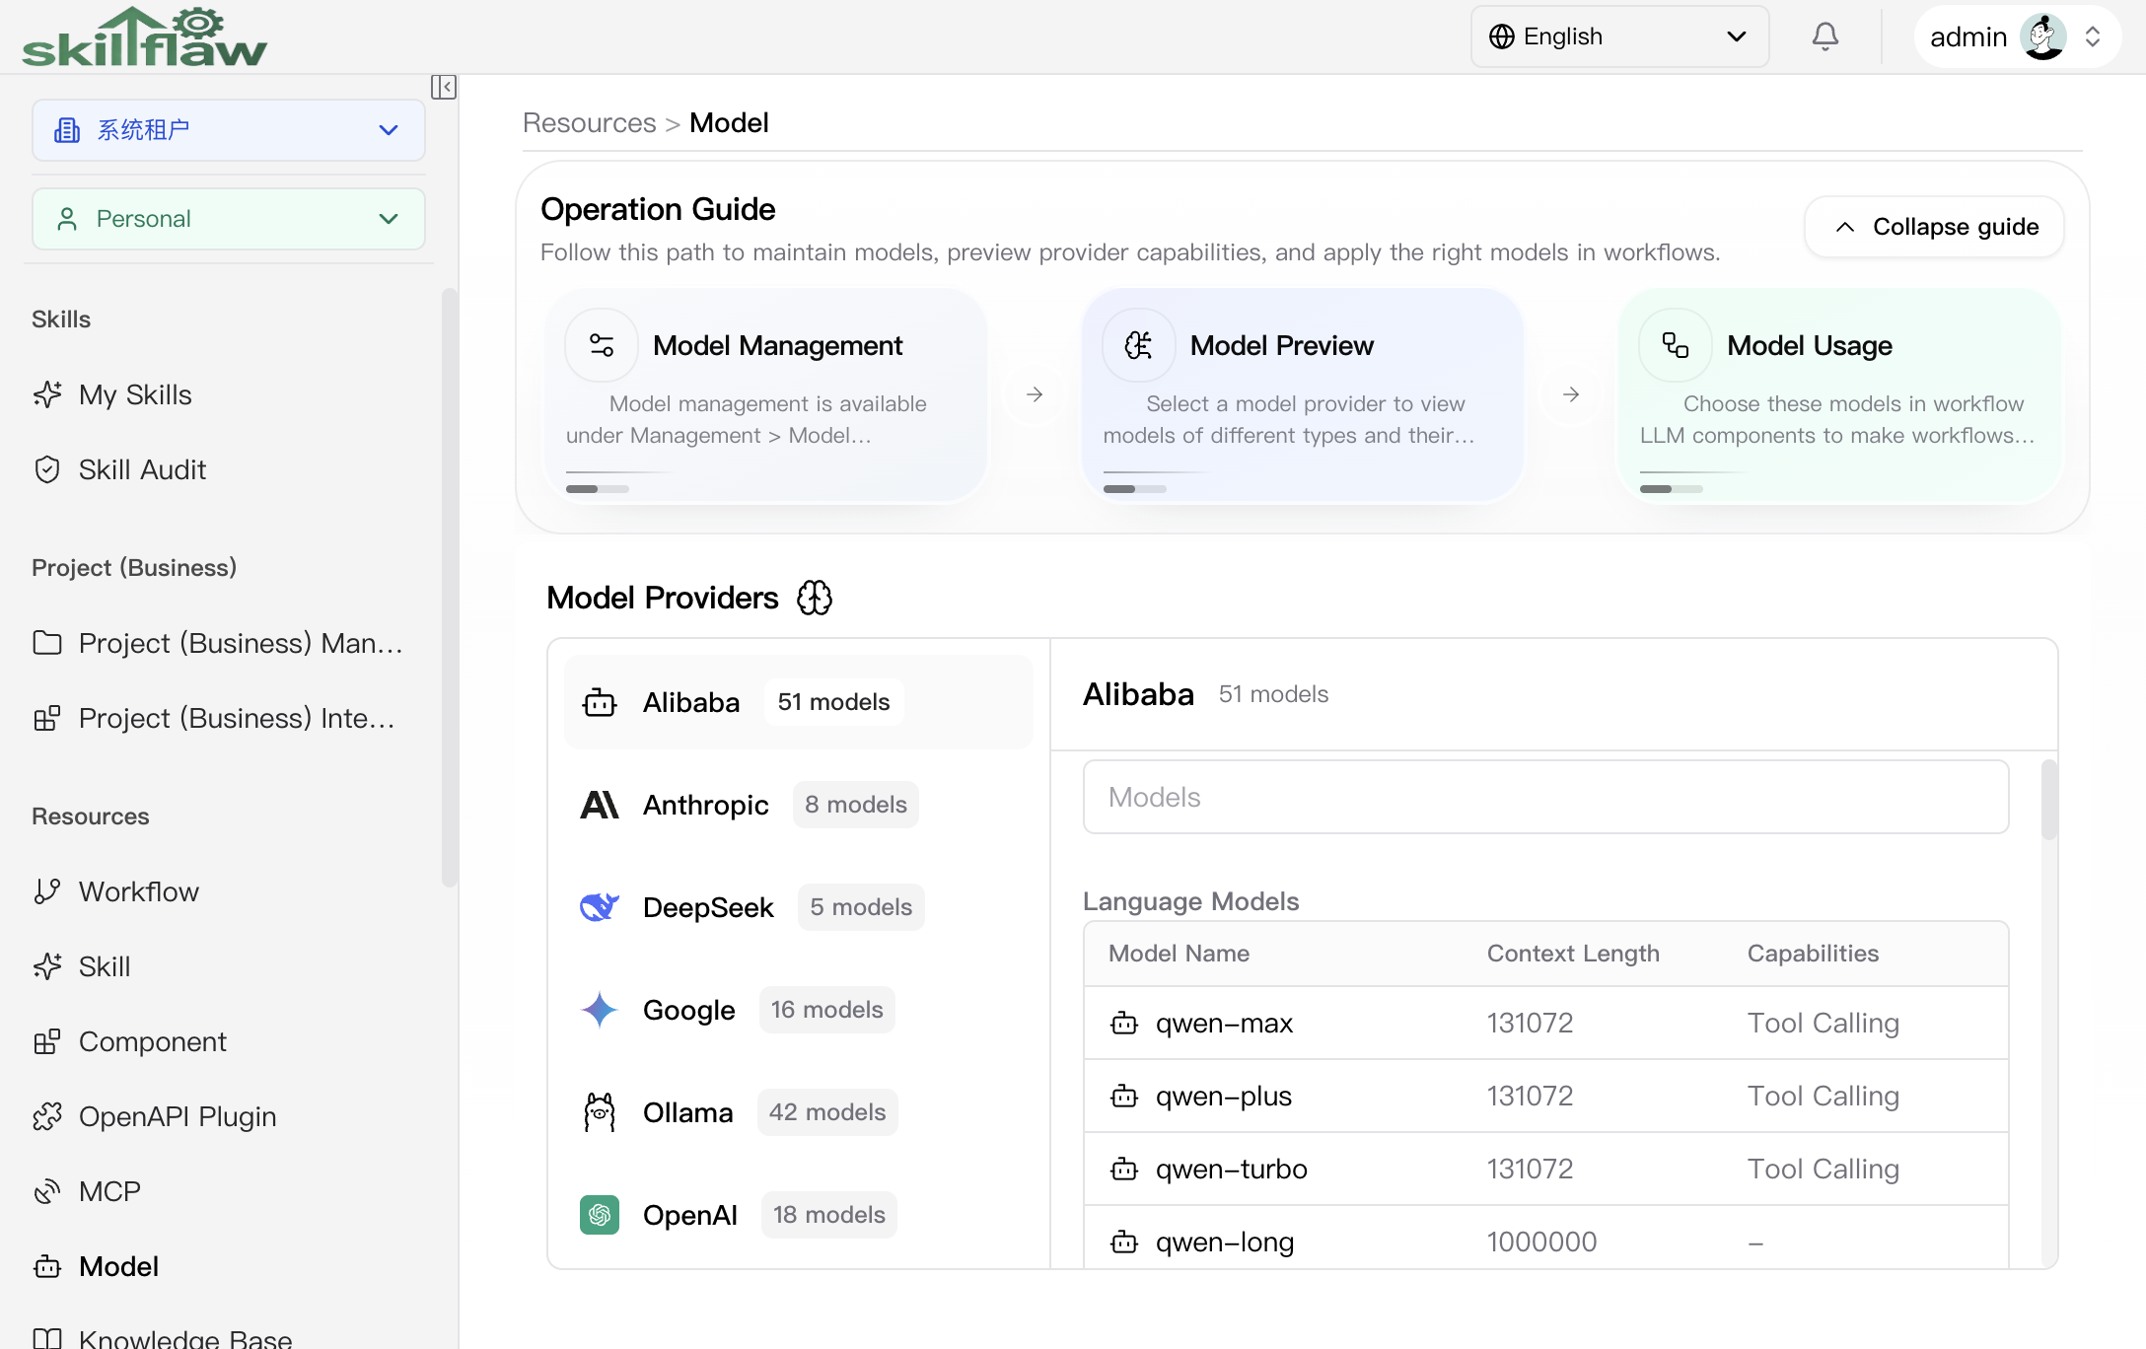This screenshot has width=2146, height=1349.
Task: Click the brain icon beside Model Providers
Action: pos(815,598)
